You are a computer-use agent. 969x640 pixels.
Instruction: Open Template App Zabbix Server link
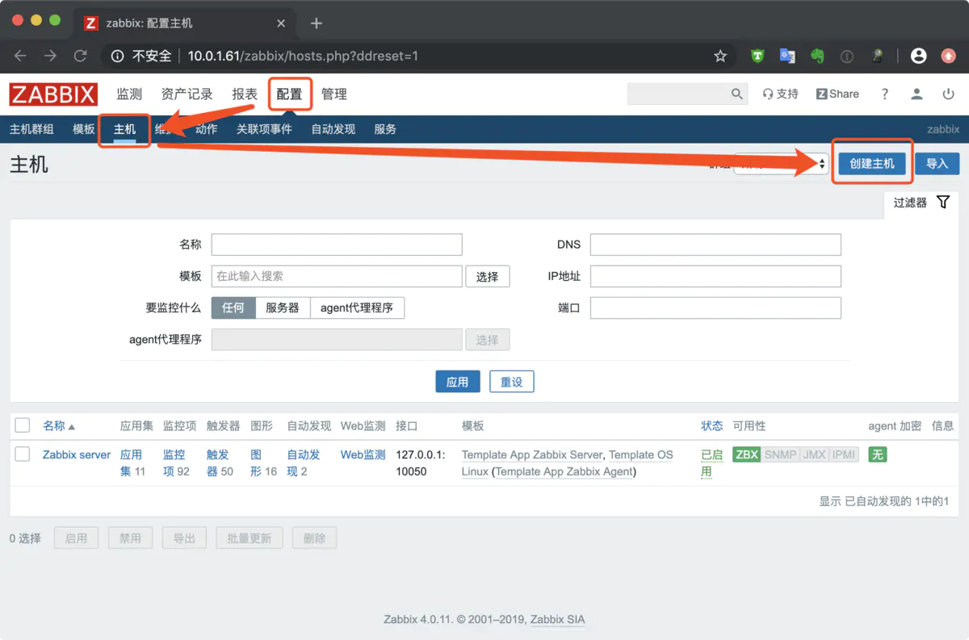[532, 454]
